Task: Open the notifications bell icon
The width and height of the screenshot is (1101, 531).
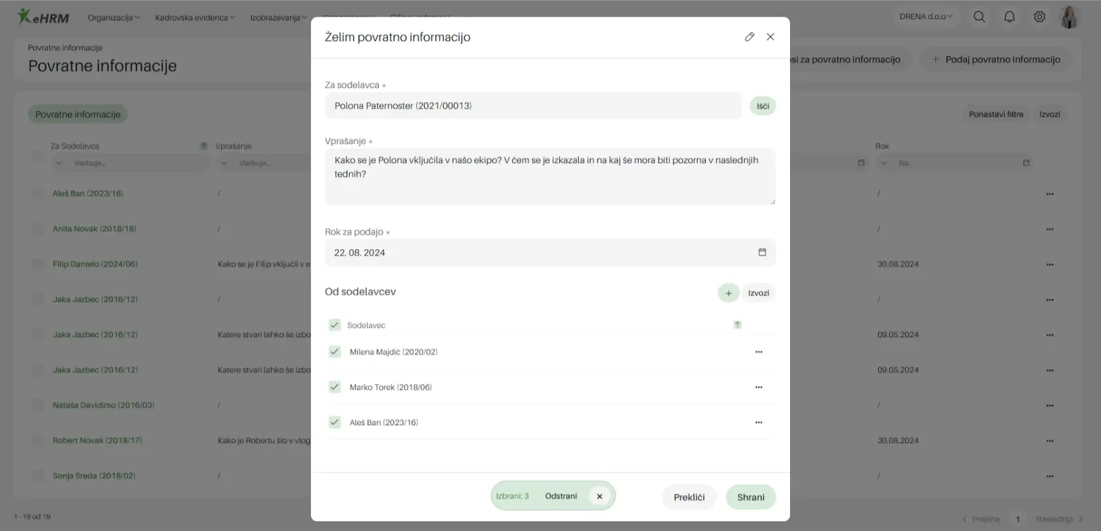Action: (x=1009, y=17)
